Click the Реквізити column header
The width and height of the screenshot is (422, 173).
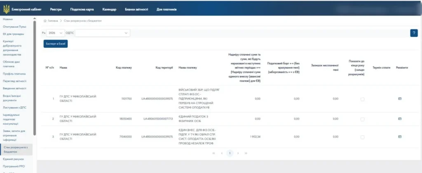click(402, 68)
